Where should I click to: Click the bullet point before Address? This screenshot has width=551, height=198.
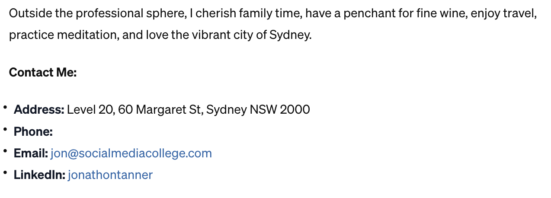pyautogui.click(x=5, y=107)
